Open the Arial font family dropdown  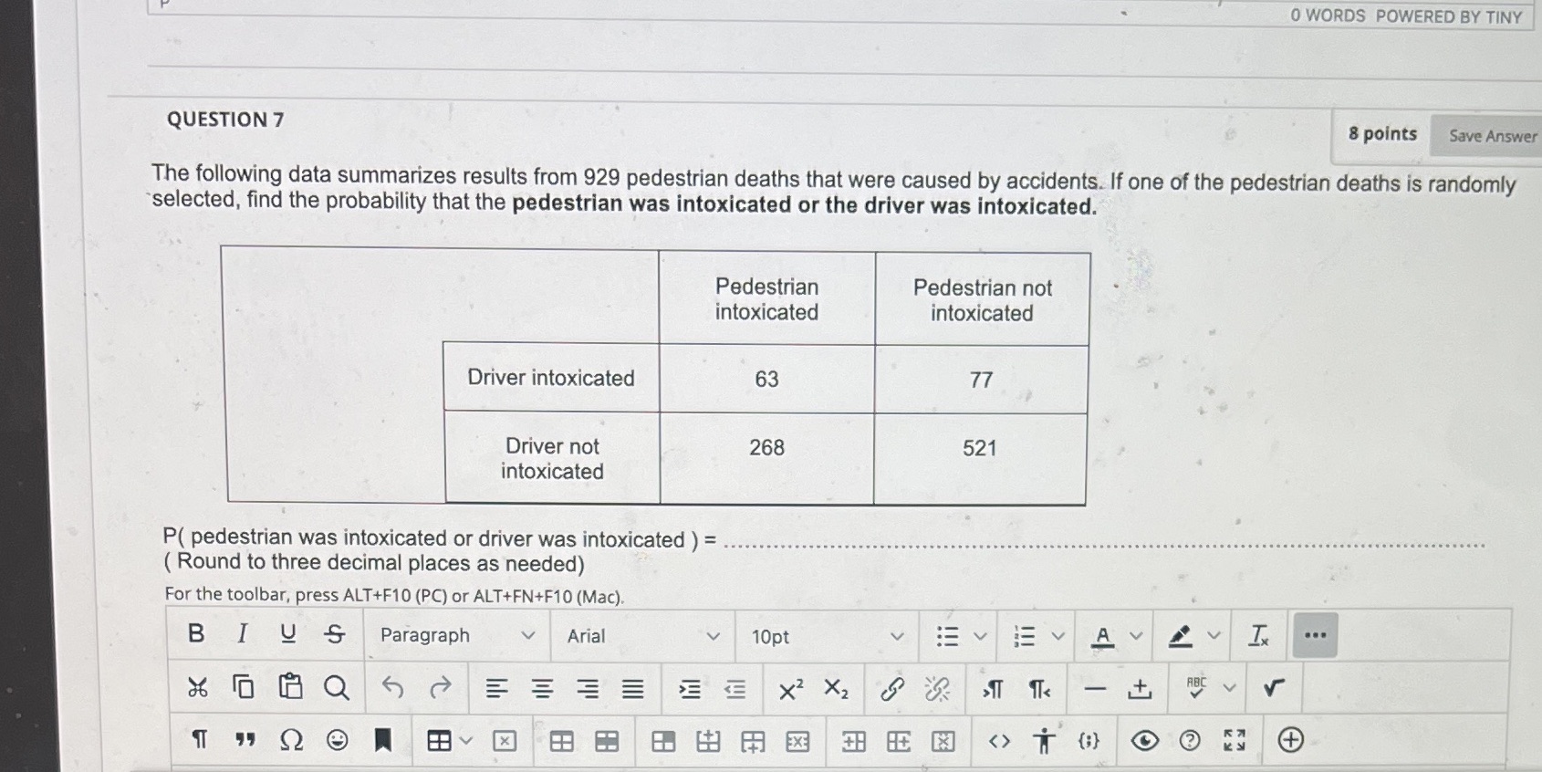[x=642, y=636]
